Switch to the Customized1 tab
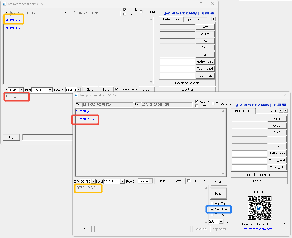 267,111
